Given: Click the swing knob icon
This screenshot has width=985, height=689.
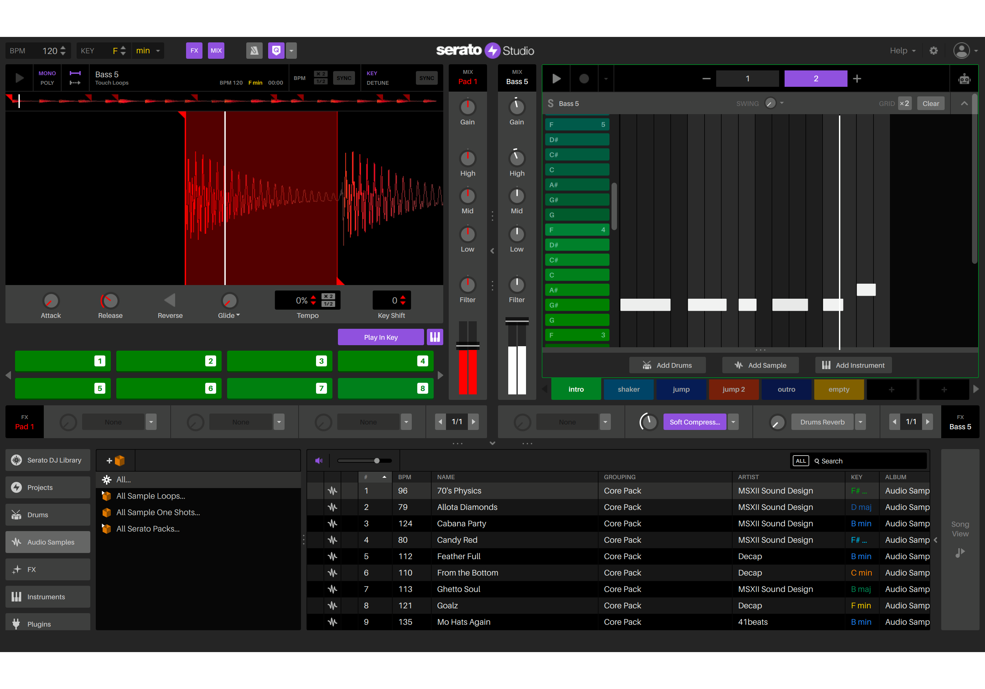Looking at the screenshot, I should [770, 103].
